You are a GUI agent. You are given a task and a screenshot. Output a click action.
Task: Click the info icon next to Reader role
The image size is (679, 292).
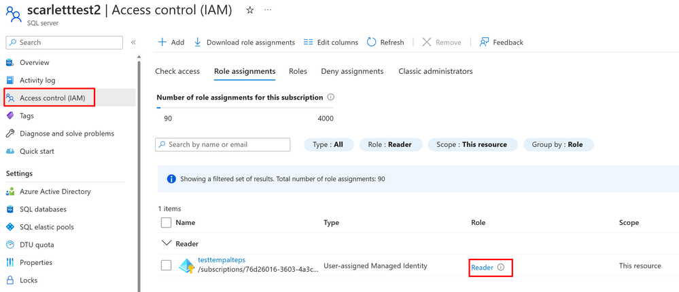coord(501,268)
